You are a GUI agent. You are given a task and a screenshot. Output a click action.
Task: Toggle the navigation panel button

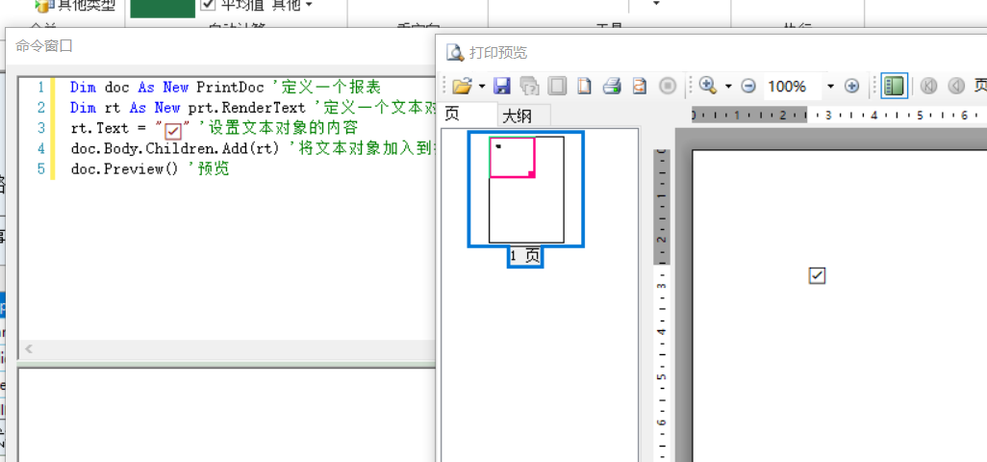tap(895, 87)
